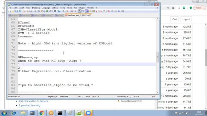Open the Language menu
The height and width of the screenshot is (116, 207).
pos(46,8)
